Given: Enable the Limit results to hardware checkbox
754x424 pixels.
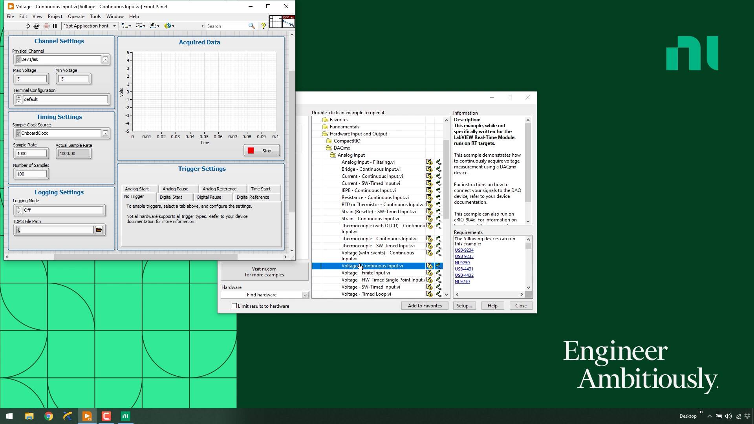Looking at the screenshot, I should 234,306.
